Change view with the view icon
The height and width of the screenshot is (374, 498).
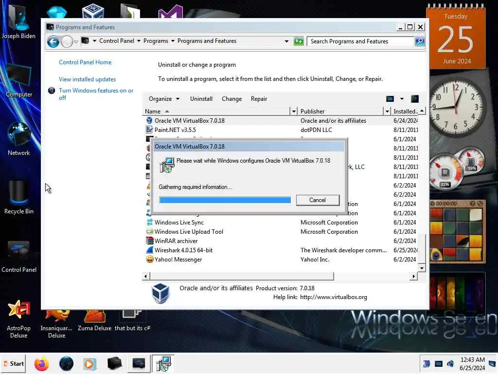390,99
